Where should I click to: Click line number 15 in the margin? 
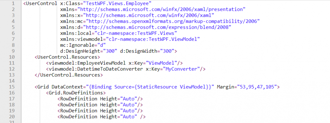12,87
